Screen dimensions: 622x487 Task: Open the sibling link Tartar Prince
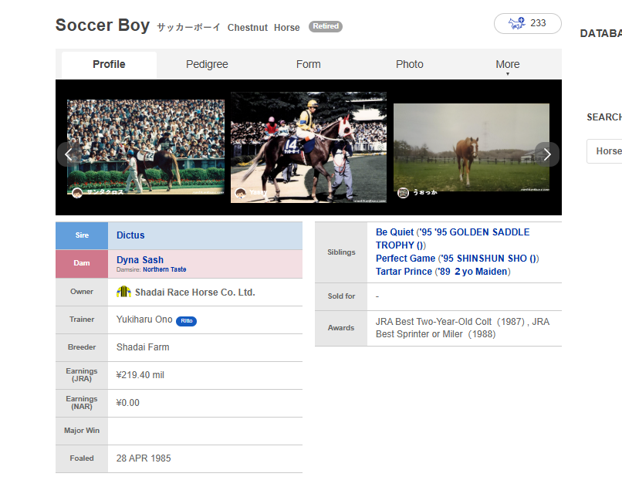click(404, 271)
